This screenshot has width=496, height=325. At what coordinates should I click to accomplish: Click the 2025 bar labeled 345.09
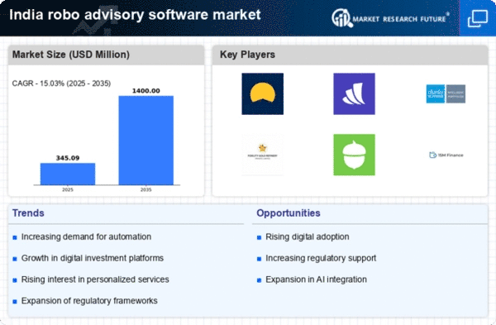click(68, 174)
